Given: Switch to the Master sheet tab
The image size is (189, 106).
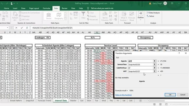Looking at the screenshot, I should coord(73,101).
